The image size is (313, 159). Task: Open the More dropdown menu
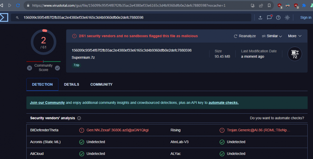(x=295, y=36)
